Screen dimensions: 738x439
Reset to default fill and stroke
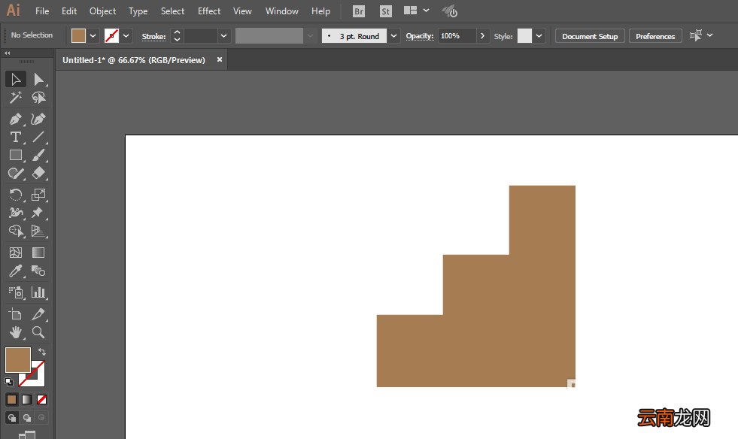coord(9,382)
